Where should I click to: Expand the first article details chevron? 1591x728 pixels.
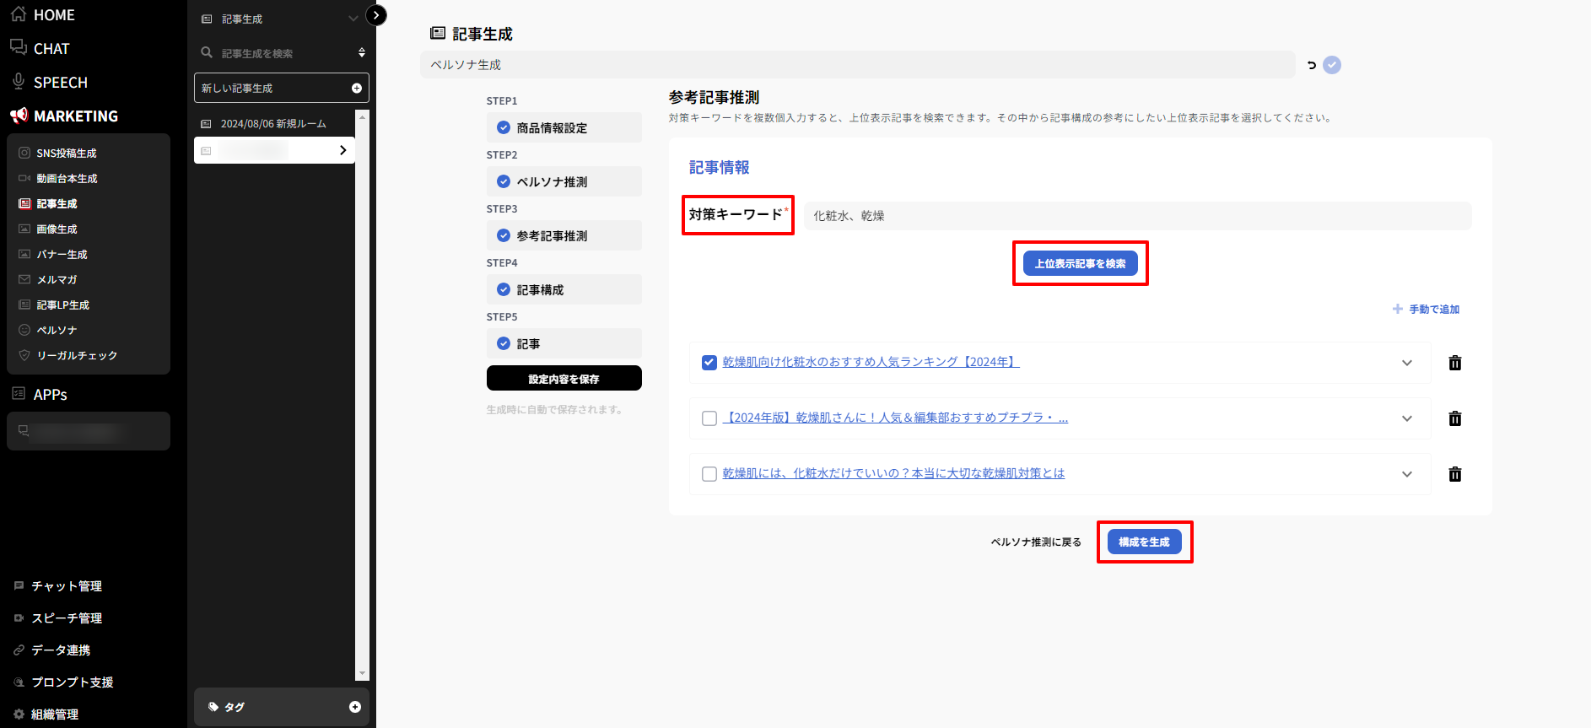(x=1406, y=363)
